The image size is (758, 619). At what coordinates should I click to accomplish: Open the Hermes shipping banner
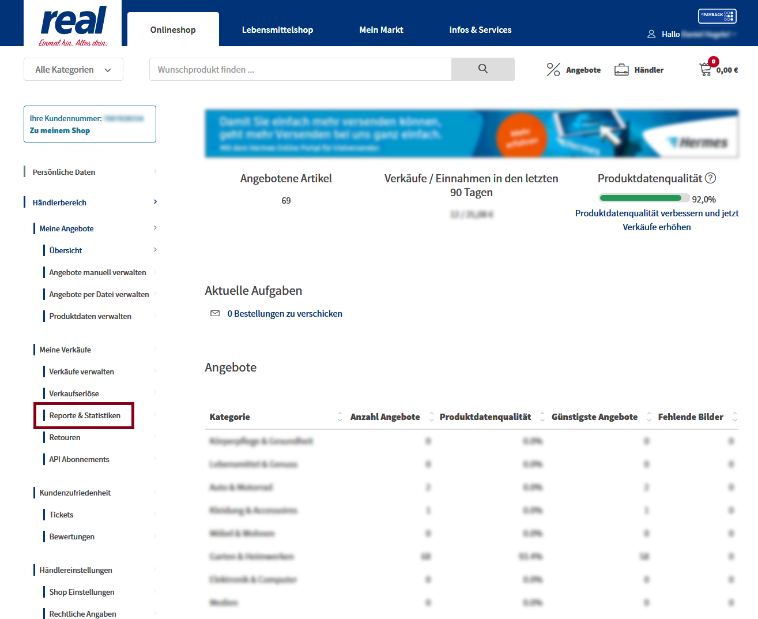[472, 134]
